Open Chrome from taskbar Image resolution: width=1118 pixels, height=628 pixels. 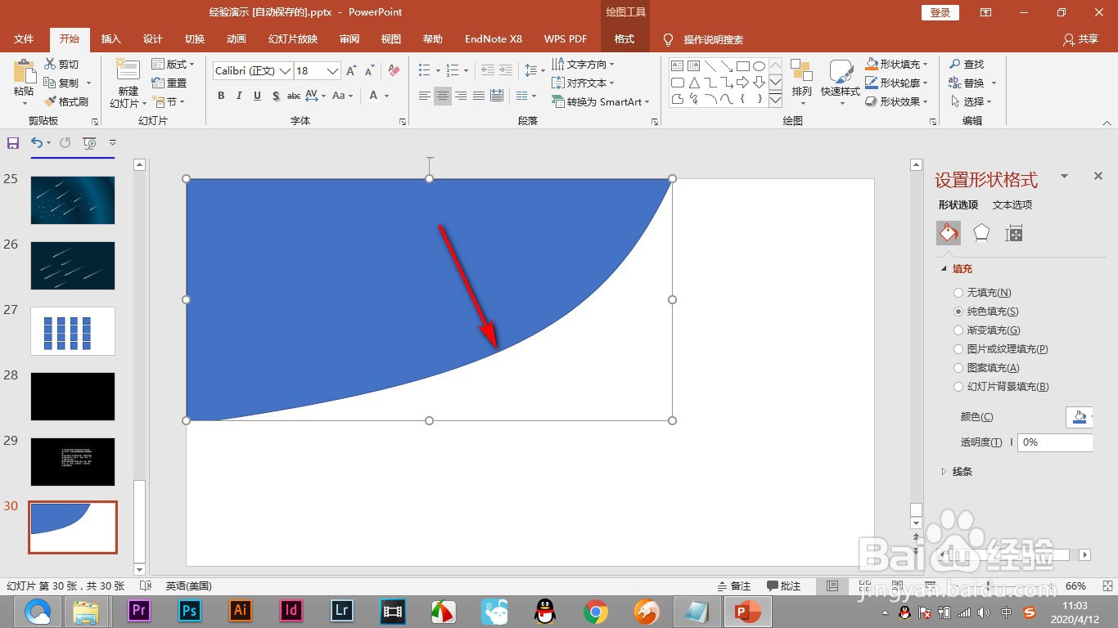click(x=595, y=611)
